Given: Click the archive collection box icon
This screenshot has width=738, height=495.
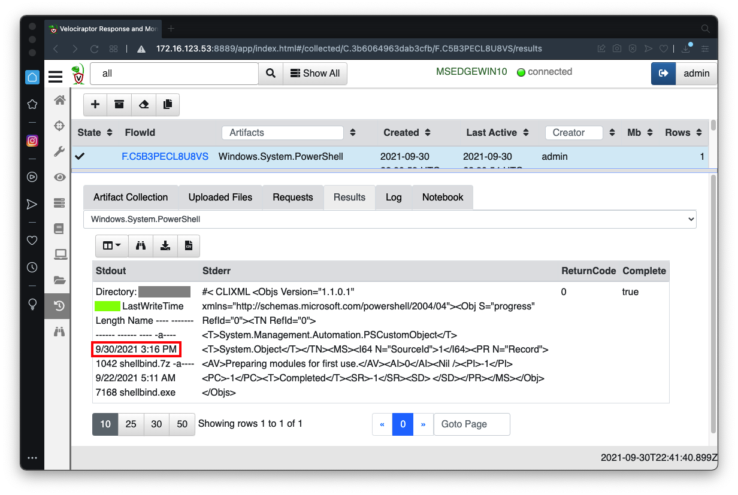Looking at the screenshot, I should 119,104.
